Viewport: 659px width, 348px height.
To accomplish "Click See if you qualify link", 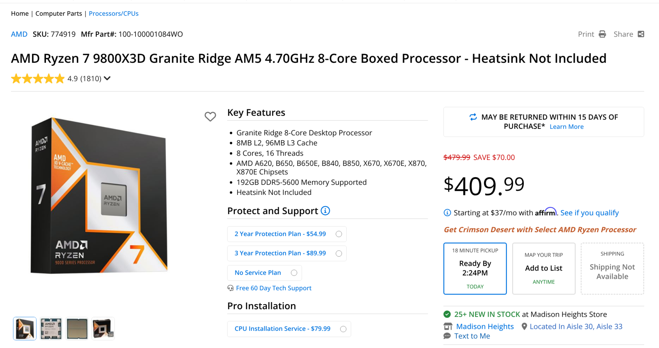I will (x=589, y=213).
